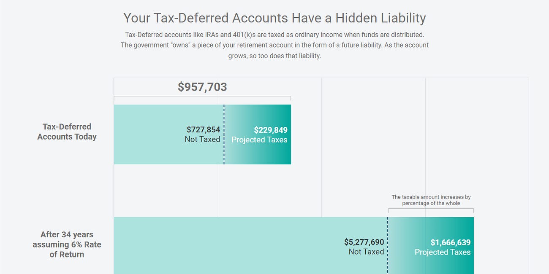The image size is (549, 274).
Task: Click the note 'The taxable amount increases by percentage of the whole'
Action: [431, 200]
